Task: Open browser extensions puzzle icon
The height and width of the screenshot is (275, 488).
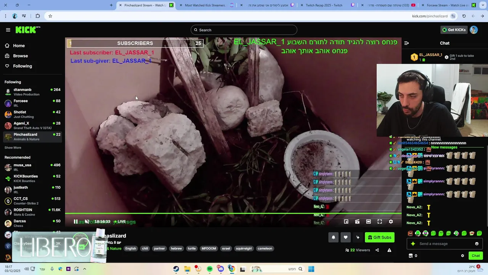Action: tap(37, 16)
